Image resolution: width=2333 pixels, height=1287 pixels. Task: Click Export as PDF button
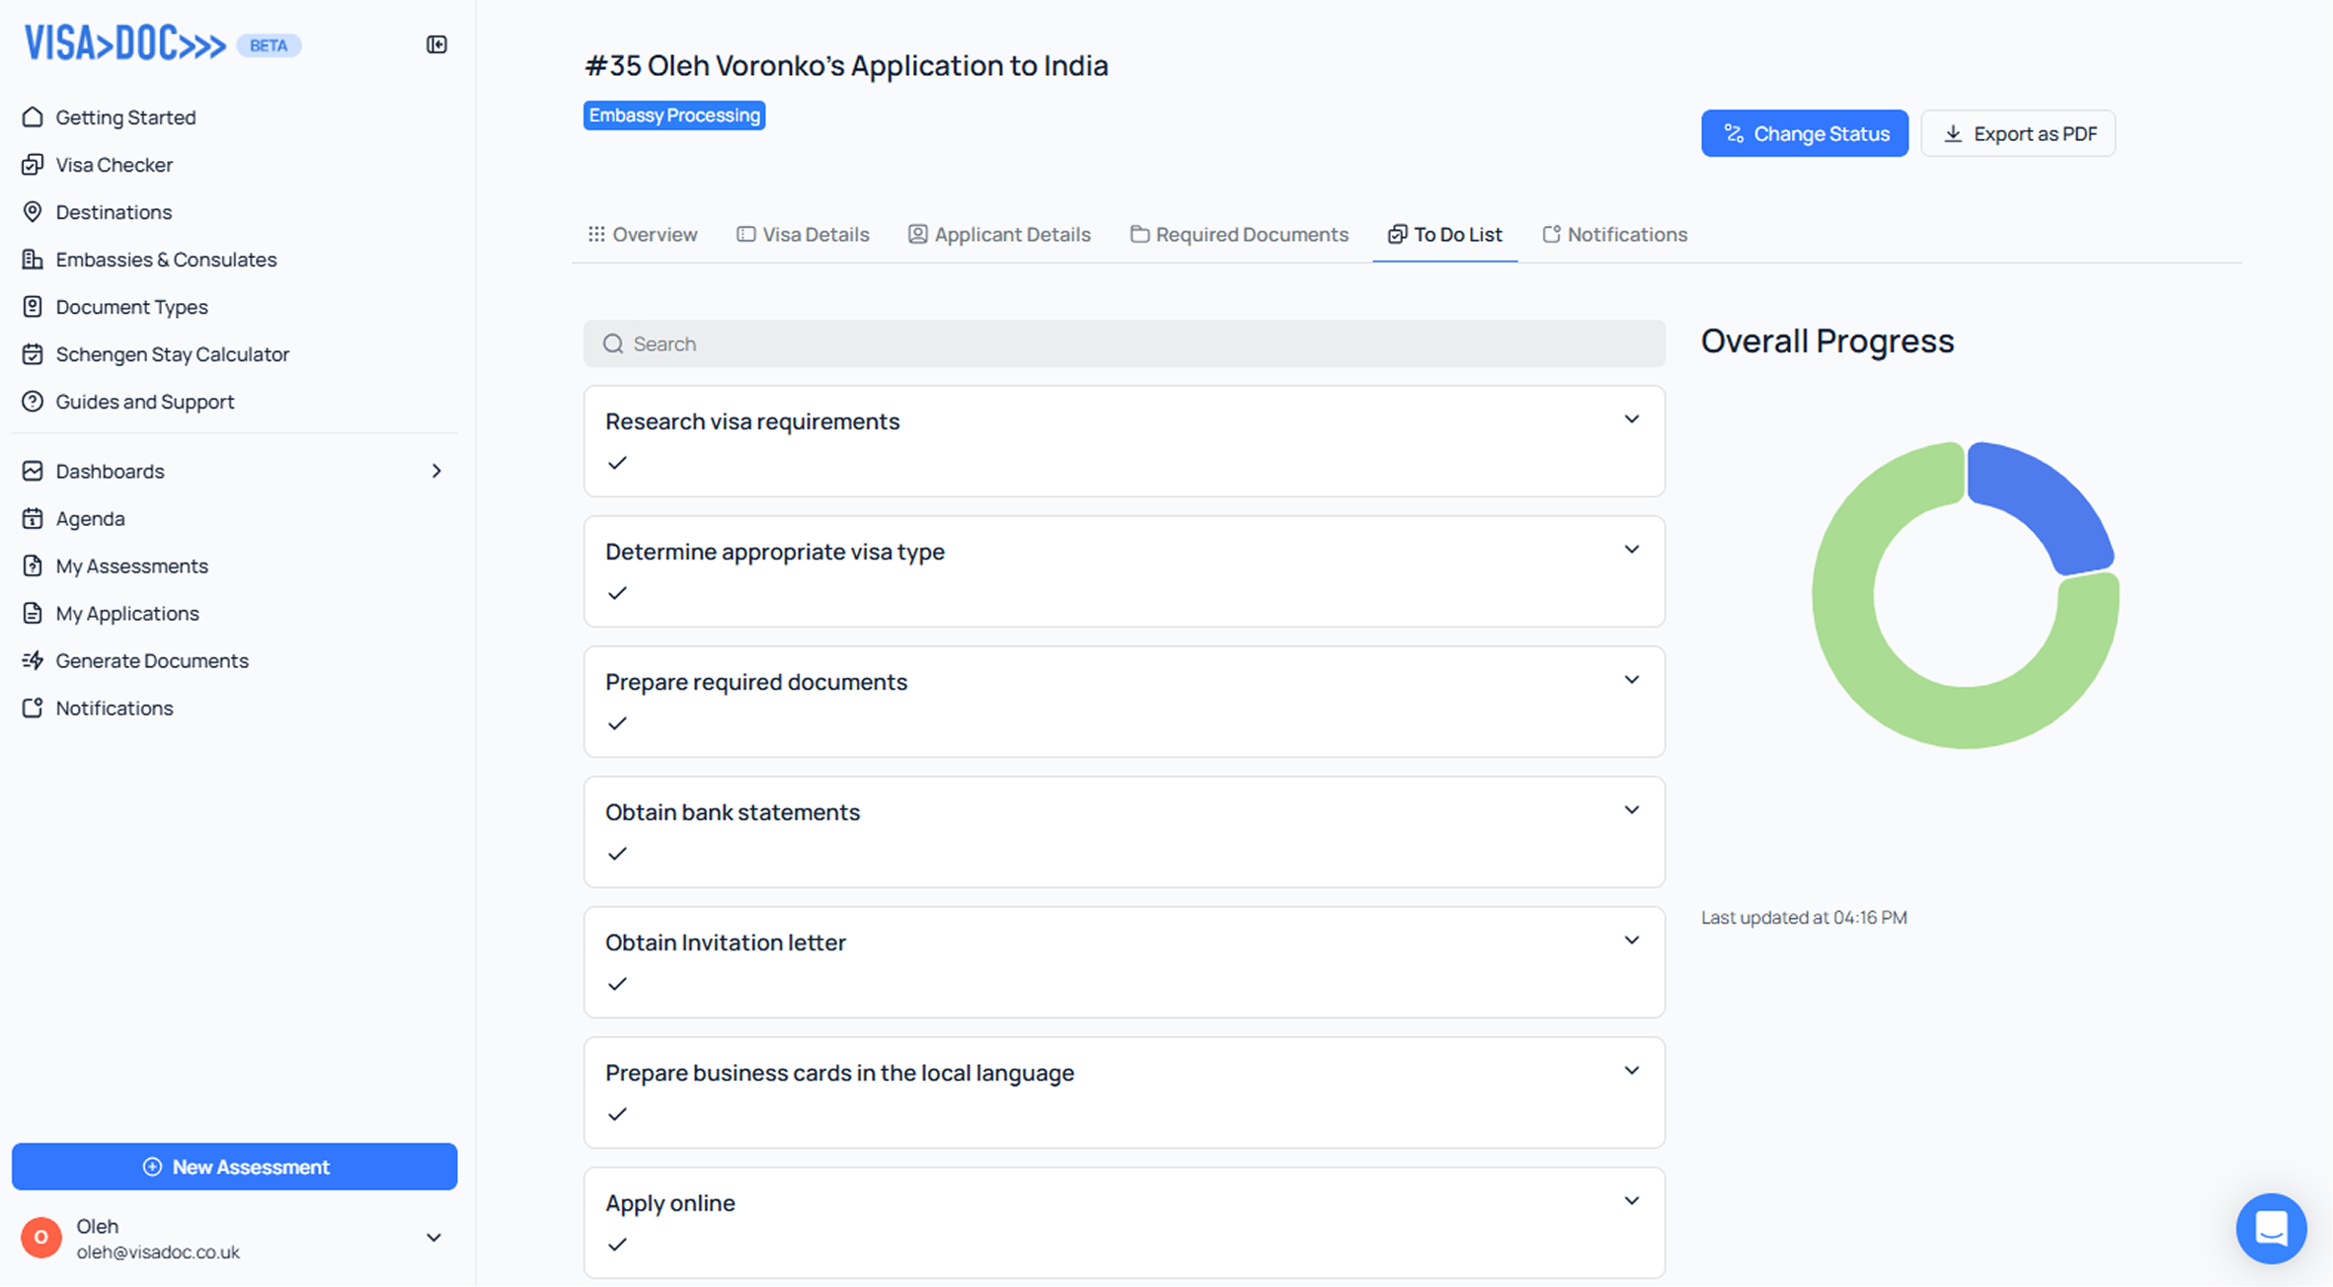[2018, 133]
